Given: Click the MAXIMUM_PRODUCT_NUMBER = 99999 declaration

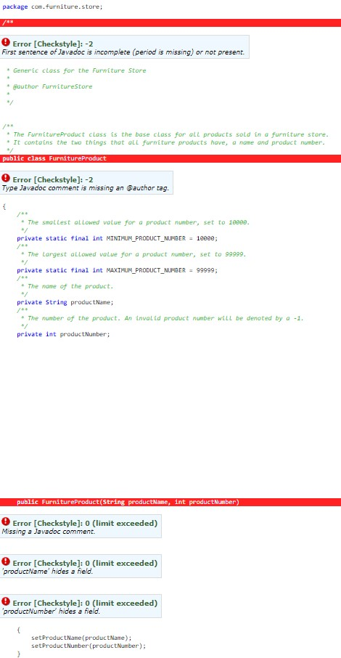Looking at the screenshot, I should click(118, 270).
